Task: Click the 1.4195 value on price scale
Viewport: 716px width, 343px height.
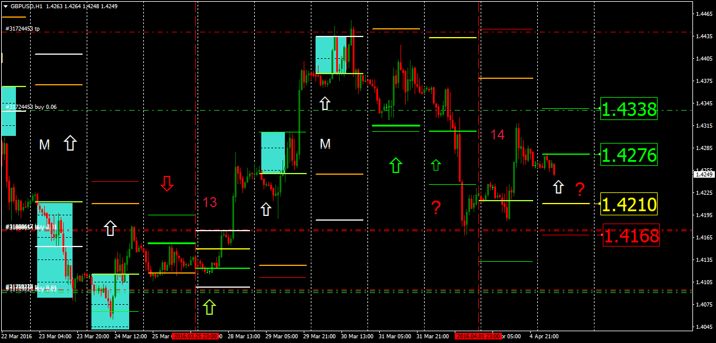Action: [704, 215]
